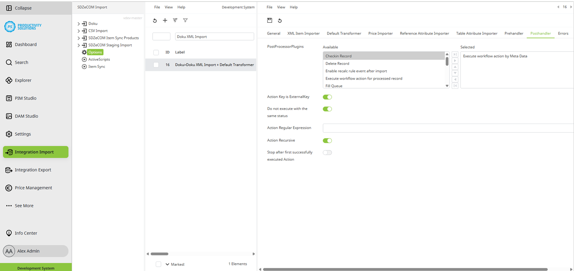
Task: Disable 'Action Key is ExternalKey'
Action: pos(327,97)
